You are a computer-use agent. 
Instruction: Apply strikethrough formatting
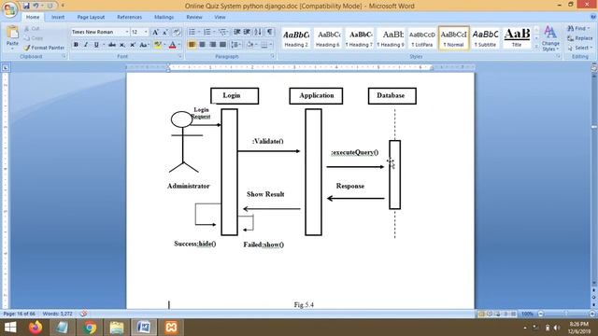[112, 45]
